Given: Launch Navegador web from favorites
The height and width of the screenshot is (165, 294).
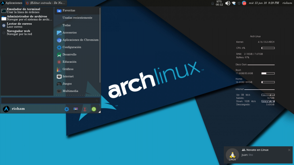Looking at the screenshot, I should pos(27,33).
